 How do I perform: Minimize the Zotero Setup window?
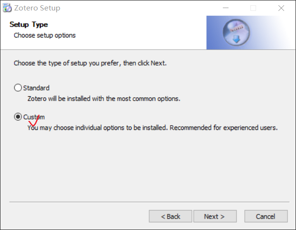pos(226,8)
